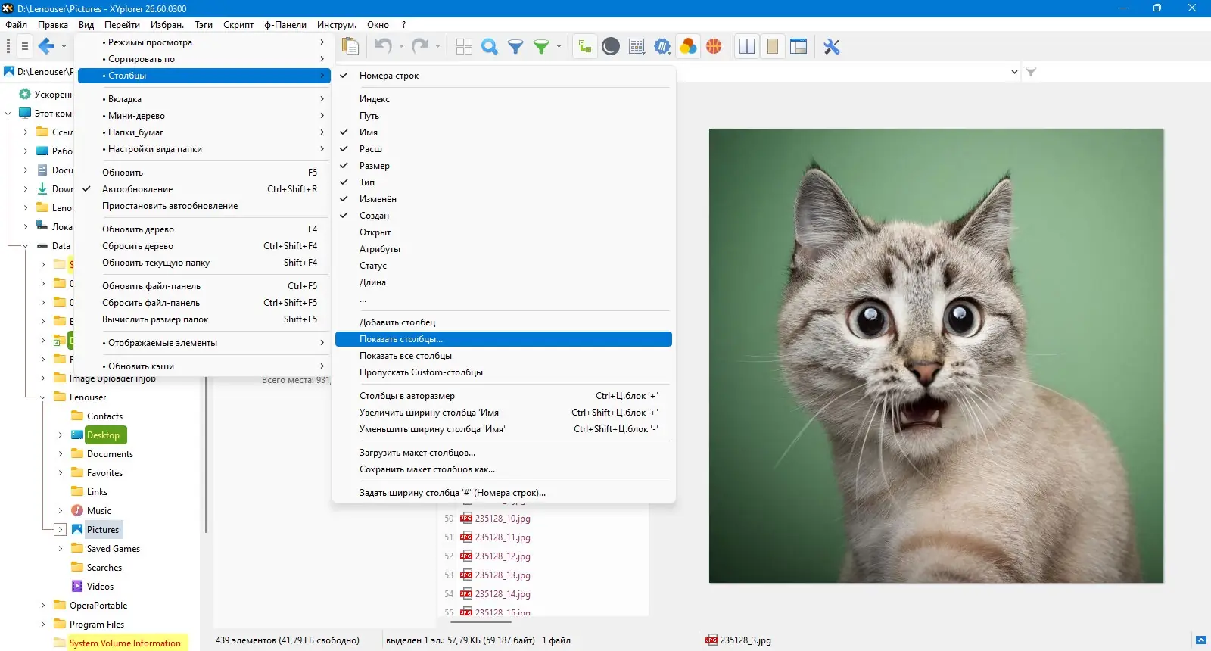The width and height of the screenshot is (1211, 651).
Task: Toggle the 'Изменён' column checkmark
Action: coord(344,198)
